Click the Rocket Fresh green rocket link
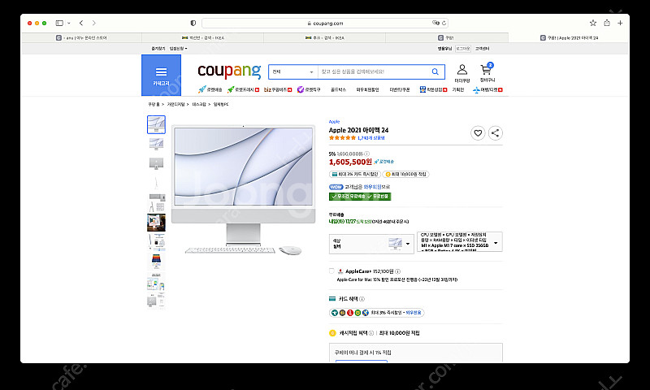This screenshot has width=650, height=390. (x=243, y=89)
